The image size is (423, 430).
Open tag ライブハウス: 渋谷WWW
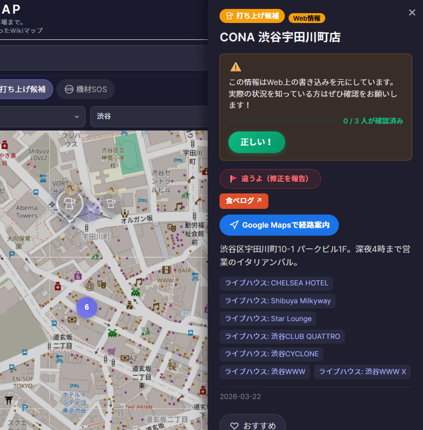pyautogui.click(x=265, y=372)
